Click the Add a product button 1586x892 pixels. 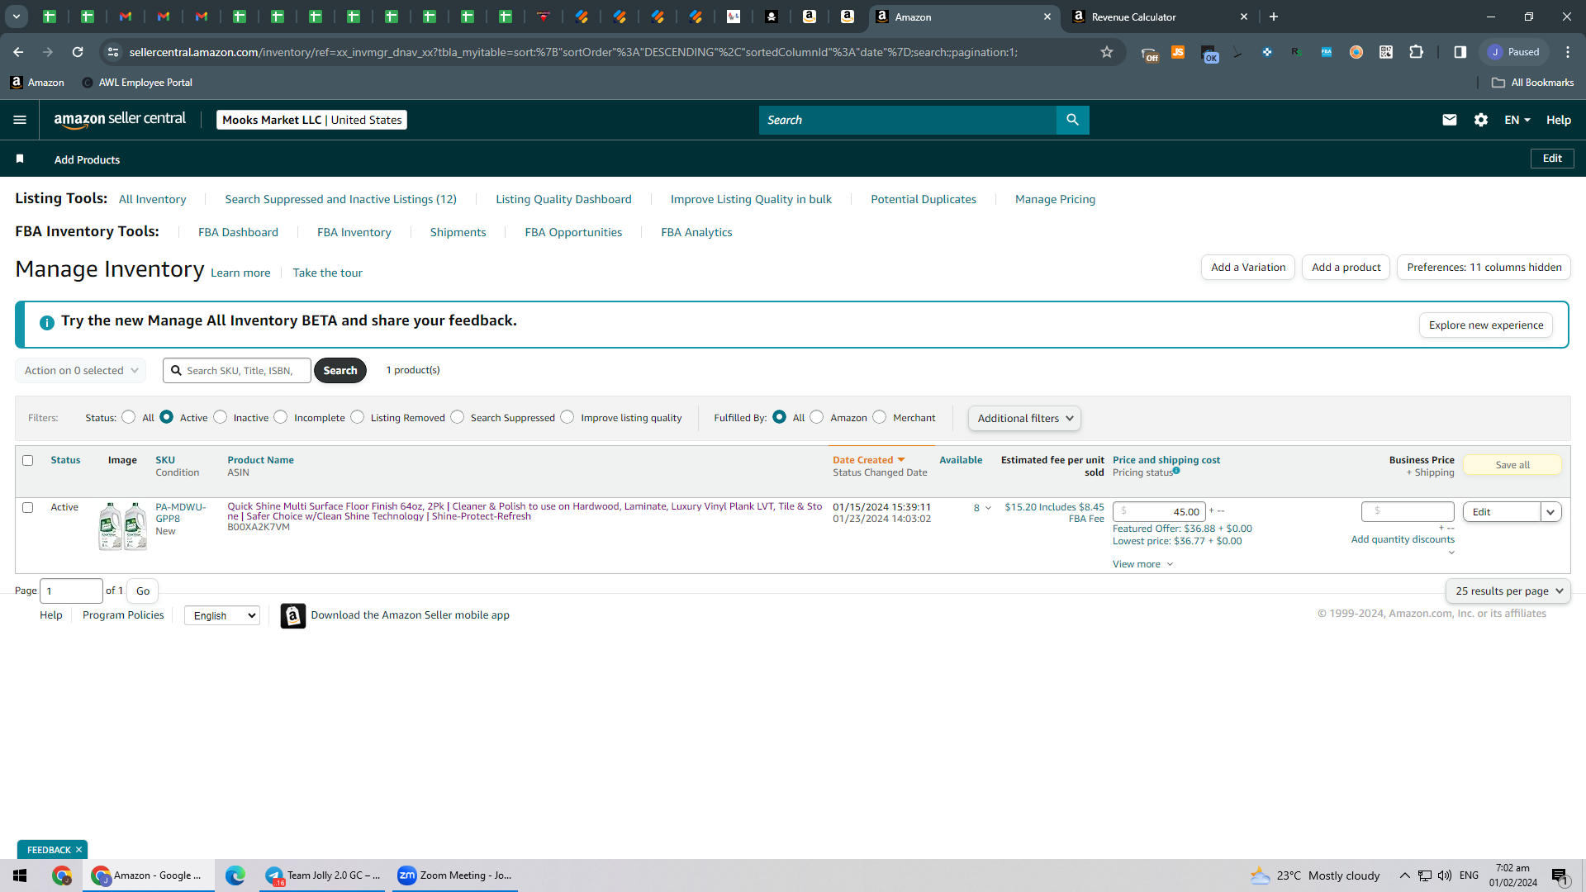1346,268
